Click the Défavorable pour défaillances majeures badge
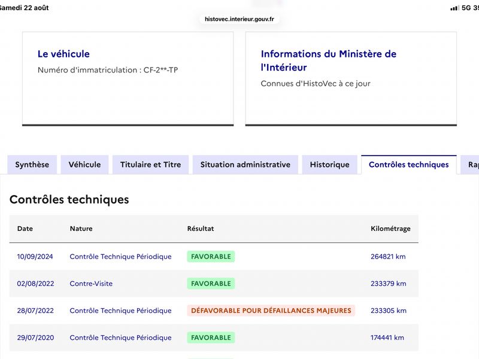This screenshot has height=359, width=479. coord(271,311)
